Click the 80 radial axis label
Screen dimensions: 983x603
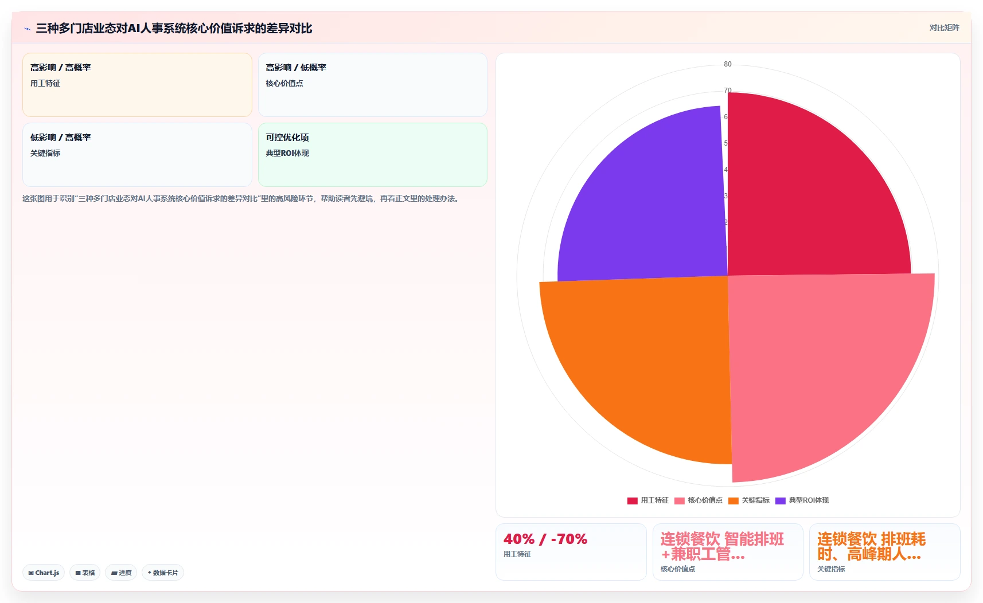click(x=727, y=64)
